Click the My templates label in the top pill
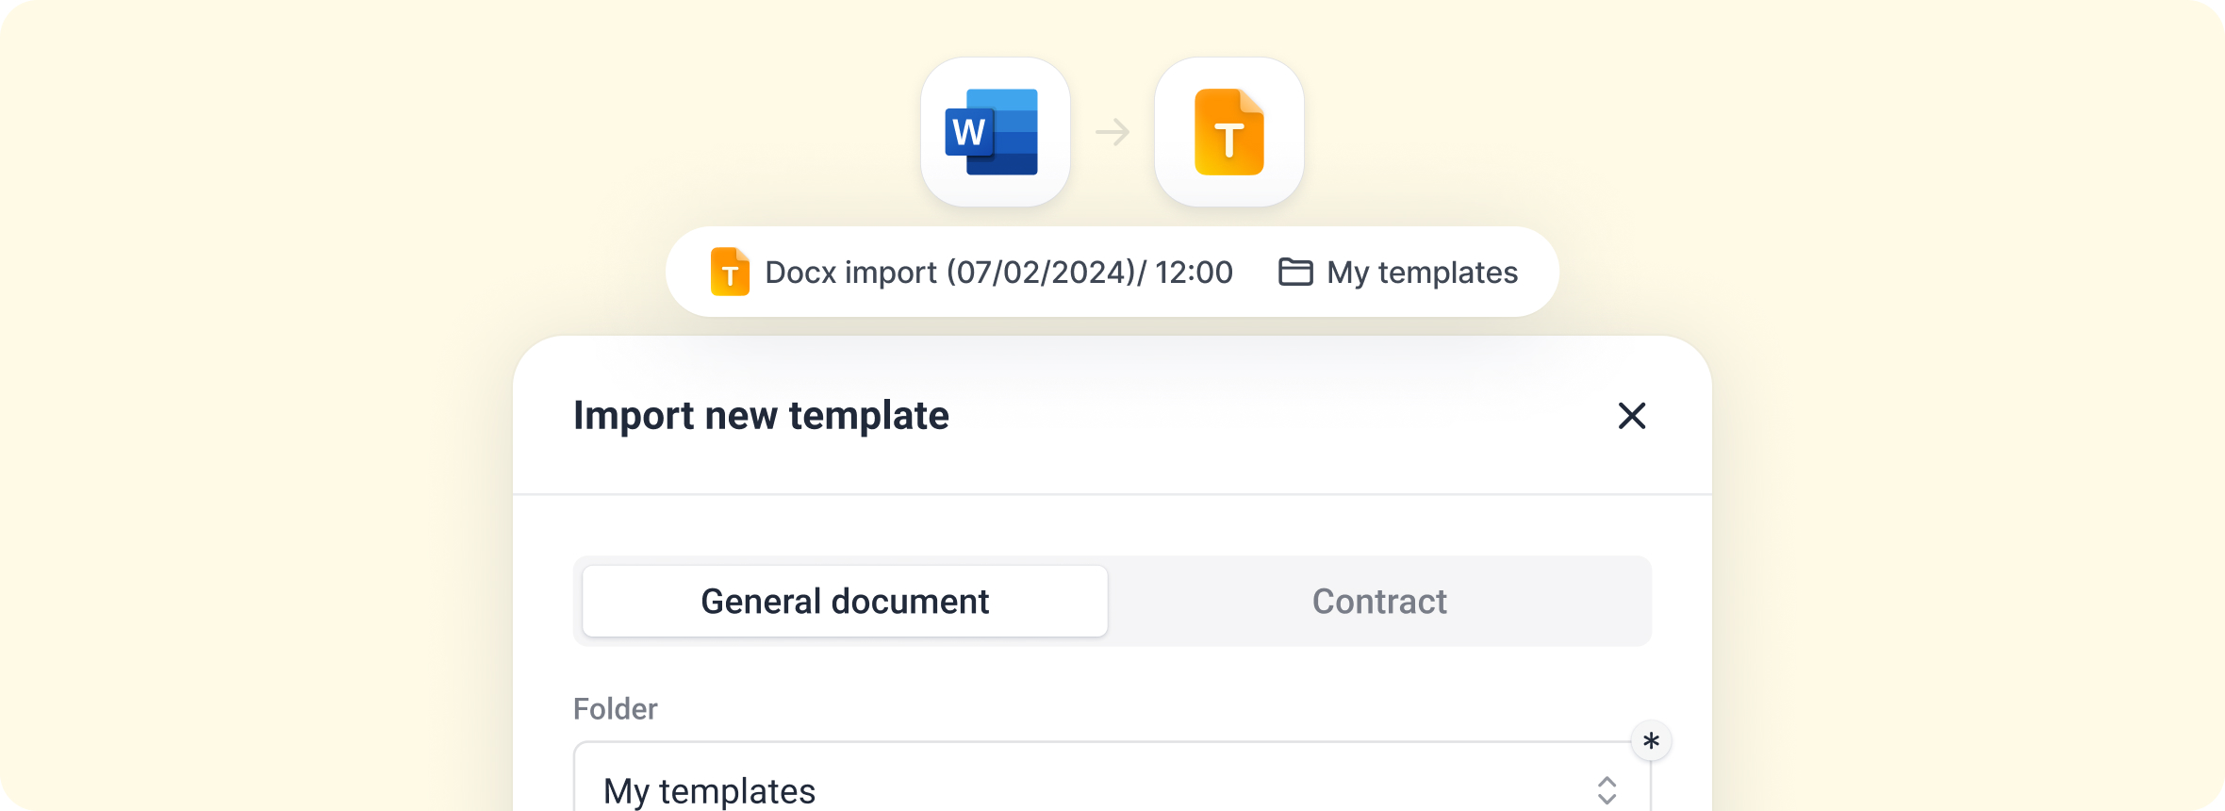Screen dimensions: 2225x811 click(1422, 273)
